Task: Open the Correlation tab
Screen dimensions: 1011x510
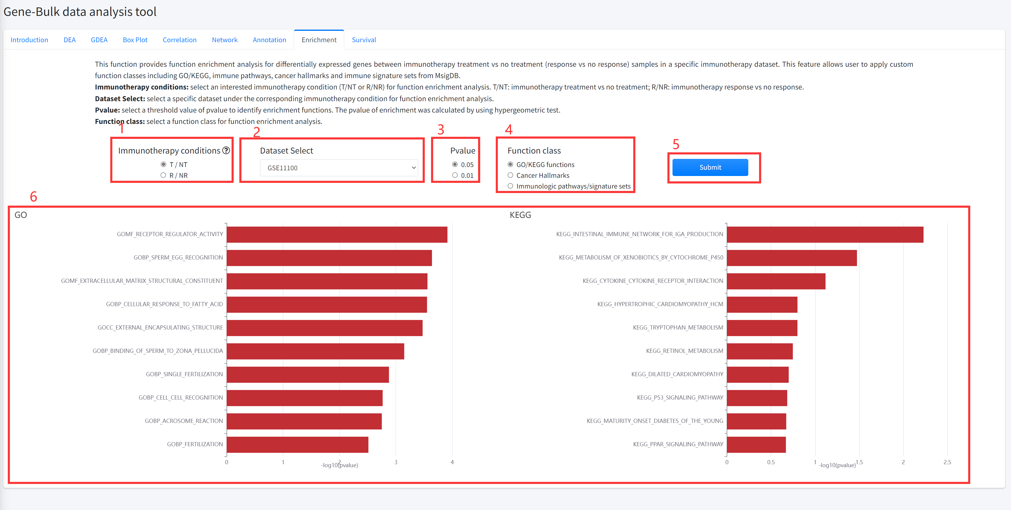Action: tap(179, 40)
